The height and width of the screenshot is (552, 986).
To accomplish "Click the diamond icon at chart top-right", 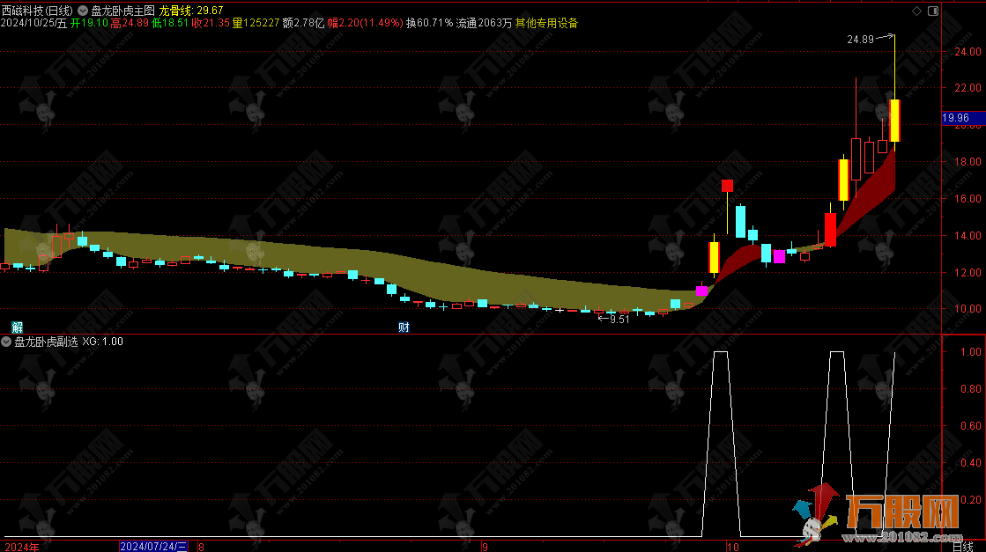I will click(916, 11).
